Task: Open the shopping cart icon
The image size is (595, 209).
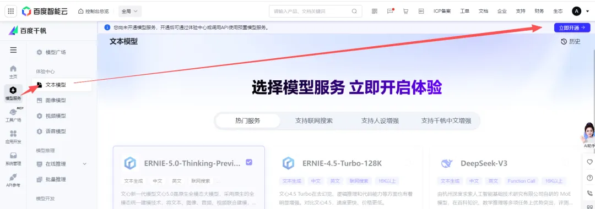Action: pyautogui.click(x=405, y=12)
